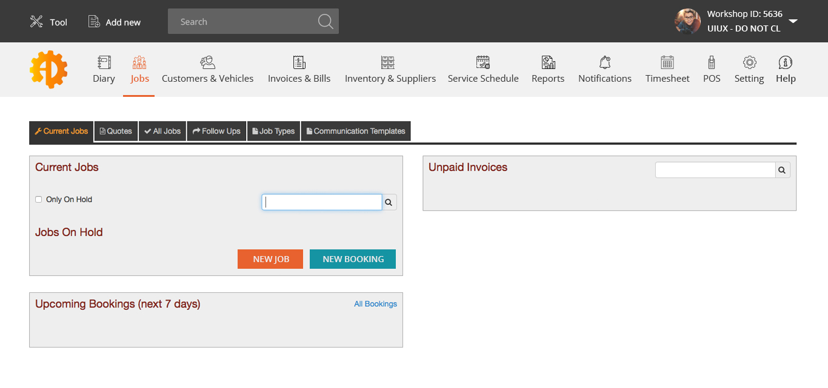Screen dimensions: 828x388
Task: Go to Inventory & Suppliers icon
Action: (x=388, y=62)
